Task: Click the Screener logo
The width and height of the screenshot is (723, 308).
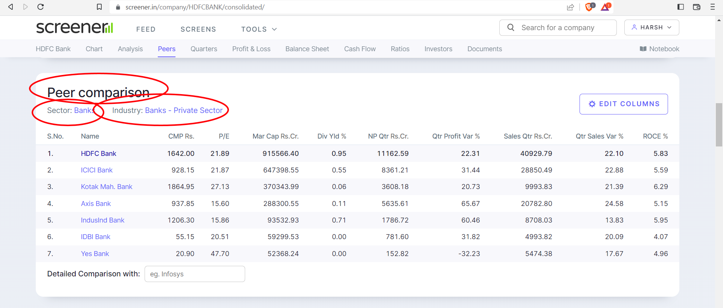Action: point(75,27)
